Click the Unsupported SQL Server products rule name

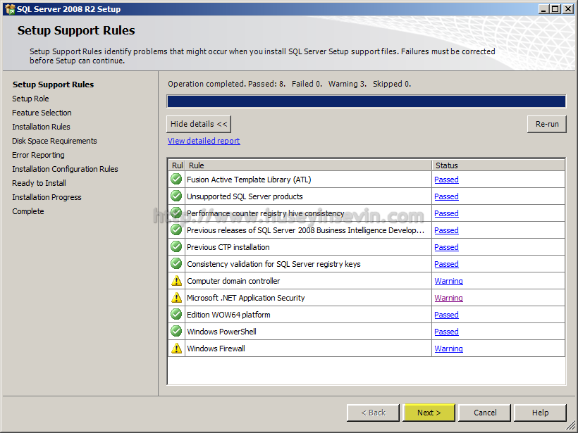pyautogui.click(x=245, y=196)
